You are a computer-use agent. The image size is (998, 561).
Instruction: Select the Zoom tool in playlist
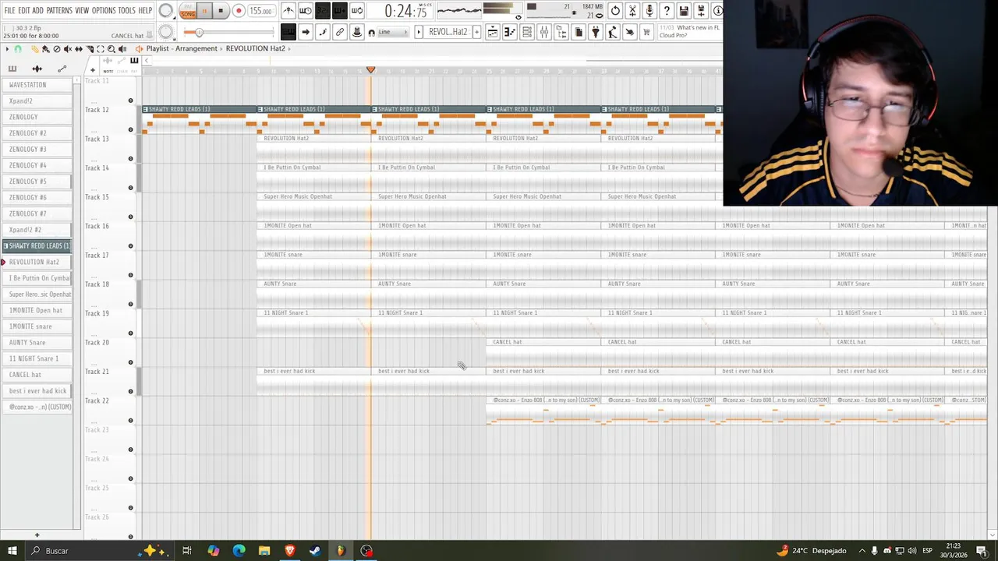coord(111,49)
